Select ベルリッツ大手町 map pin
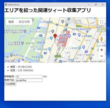110x108 pixels. tap(63, 22)
